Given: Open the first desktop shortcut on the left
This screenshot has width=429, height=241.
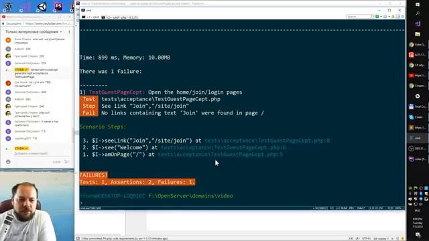Looking at the screenshot, I should point(8,7).
